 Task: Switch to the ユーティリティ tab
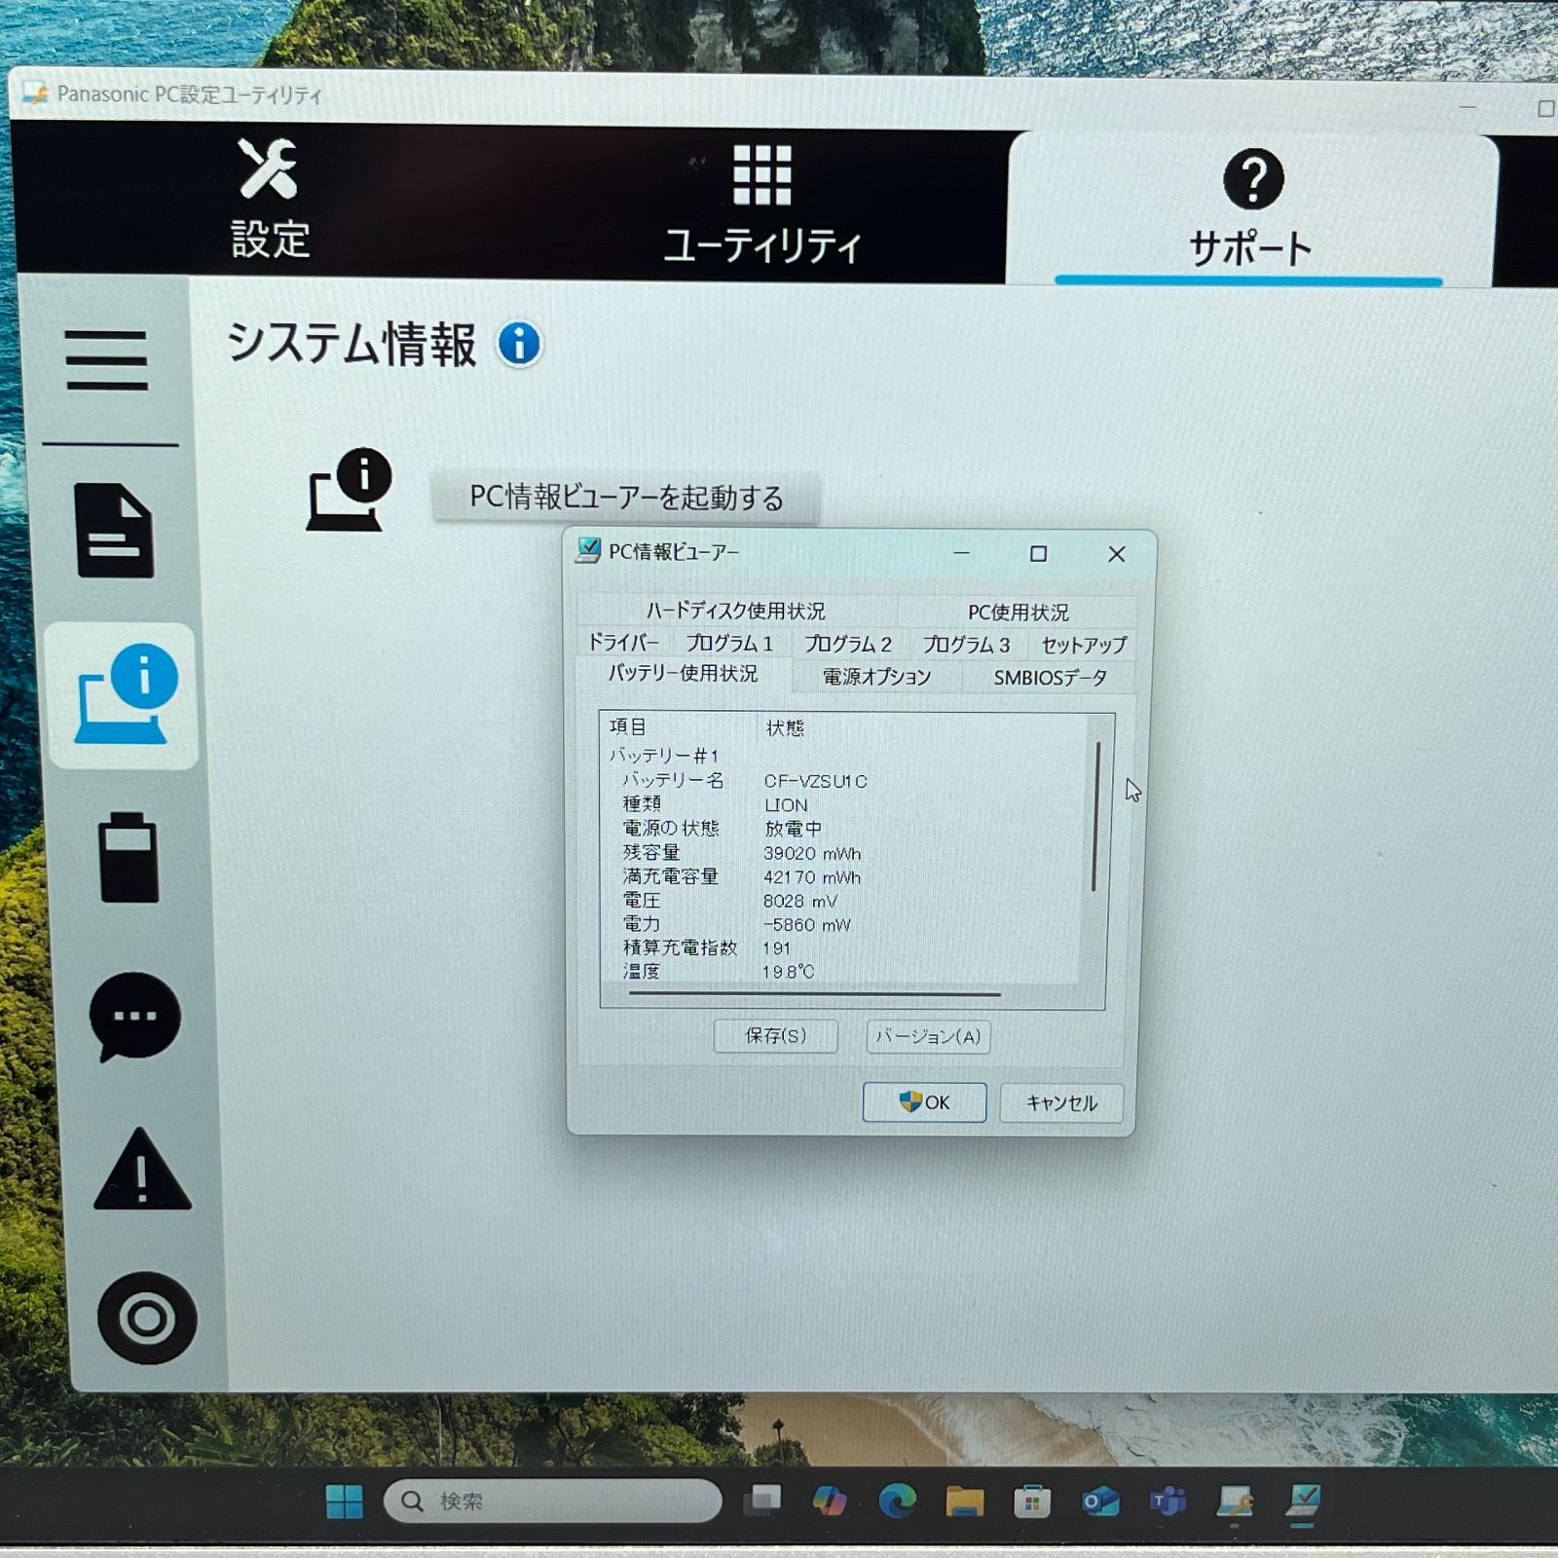[x=762, y=205]
